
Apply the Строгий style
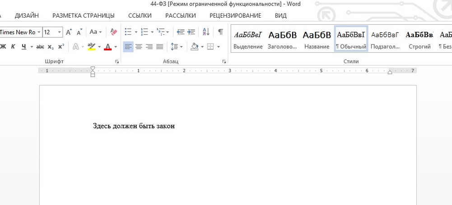(x=419, y=39)
